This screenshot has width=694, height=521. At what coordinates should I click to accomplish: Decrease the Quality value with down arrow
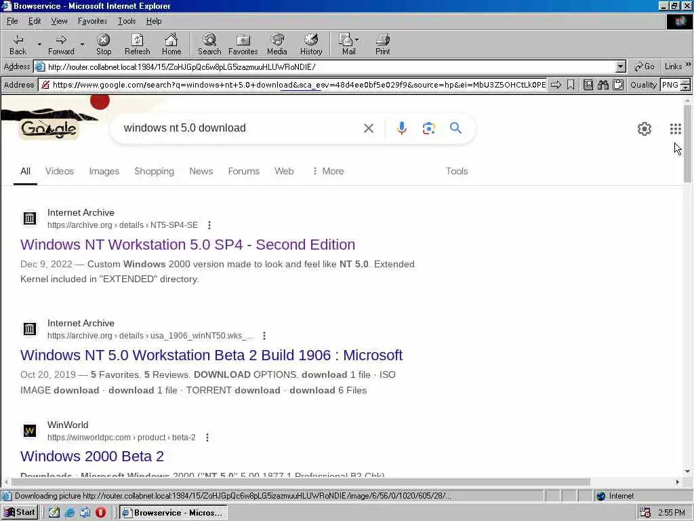tap(686, 88)
